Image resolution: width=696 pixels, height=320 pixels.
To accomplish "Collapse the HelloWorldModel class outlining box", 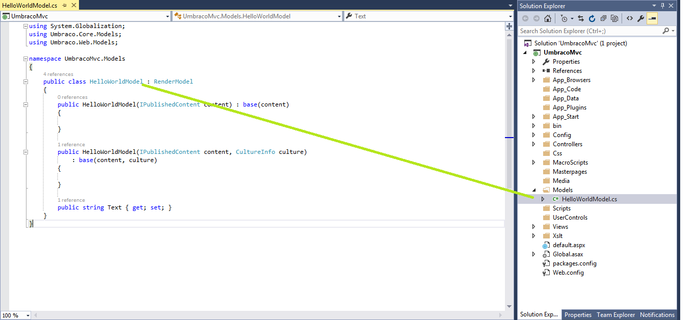I will (25, 81).
